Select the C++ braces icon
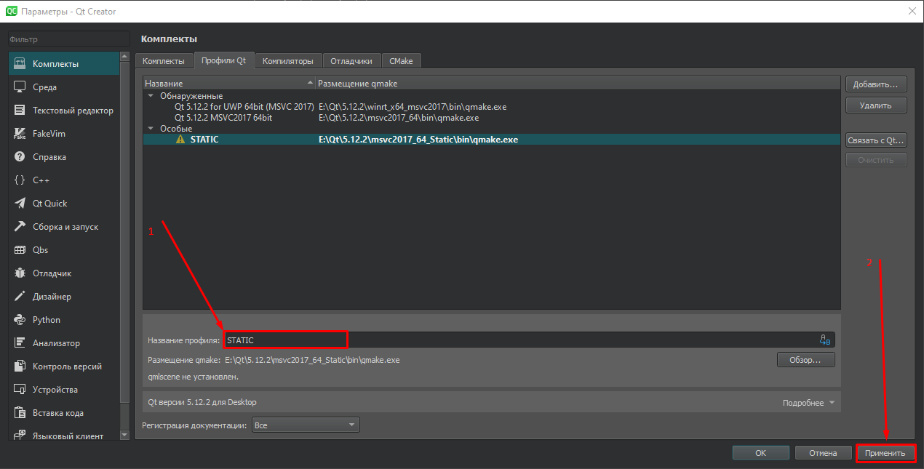Image resolution: width=924 pixels, height=469 pixels. click(x=20, y=180)
